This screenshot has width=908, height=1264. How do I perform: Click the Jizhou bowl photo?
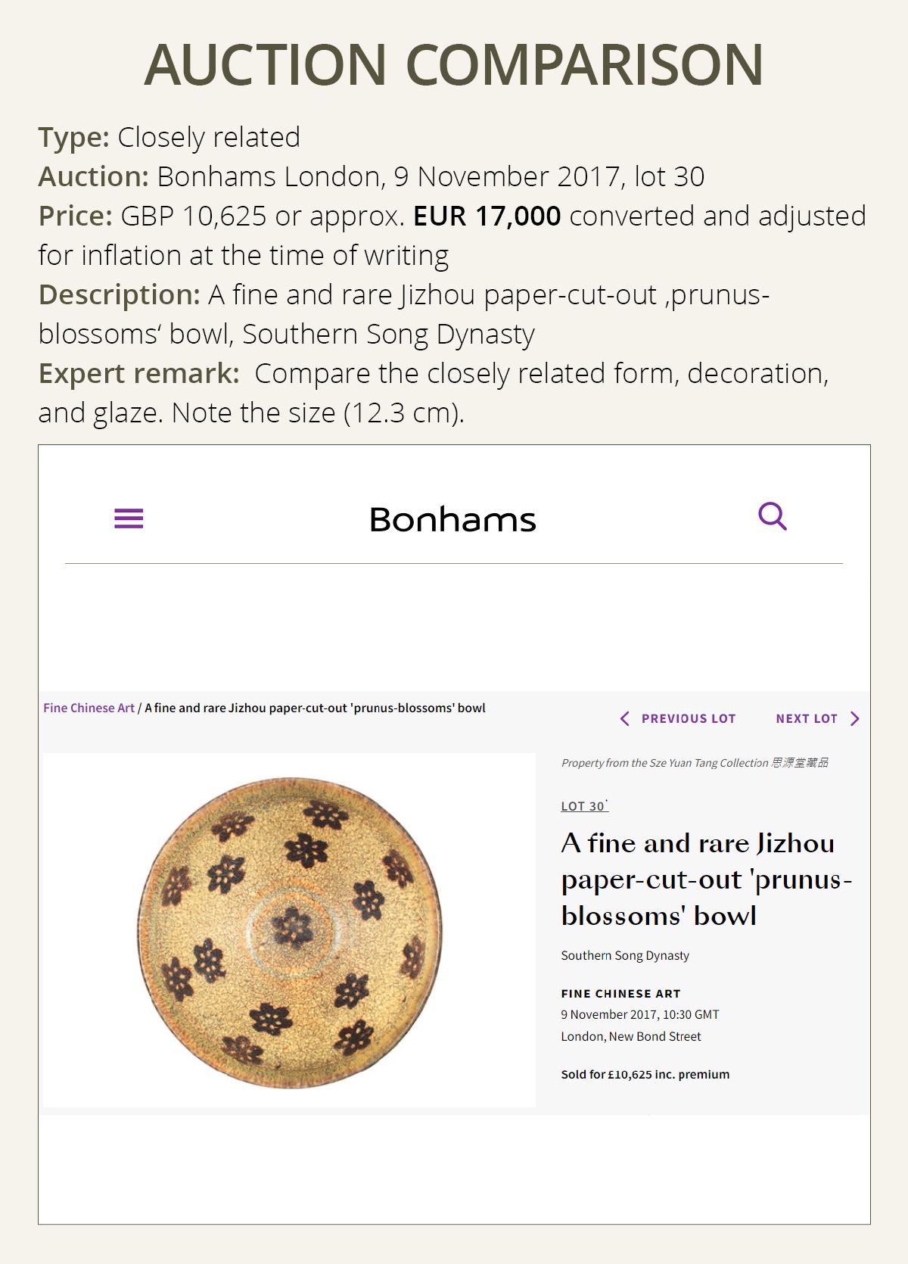pyautogui.click(x=290, y=932)
